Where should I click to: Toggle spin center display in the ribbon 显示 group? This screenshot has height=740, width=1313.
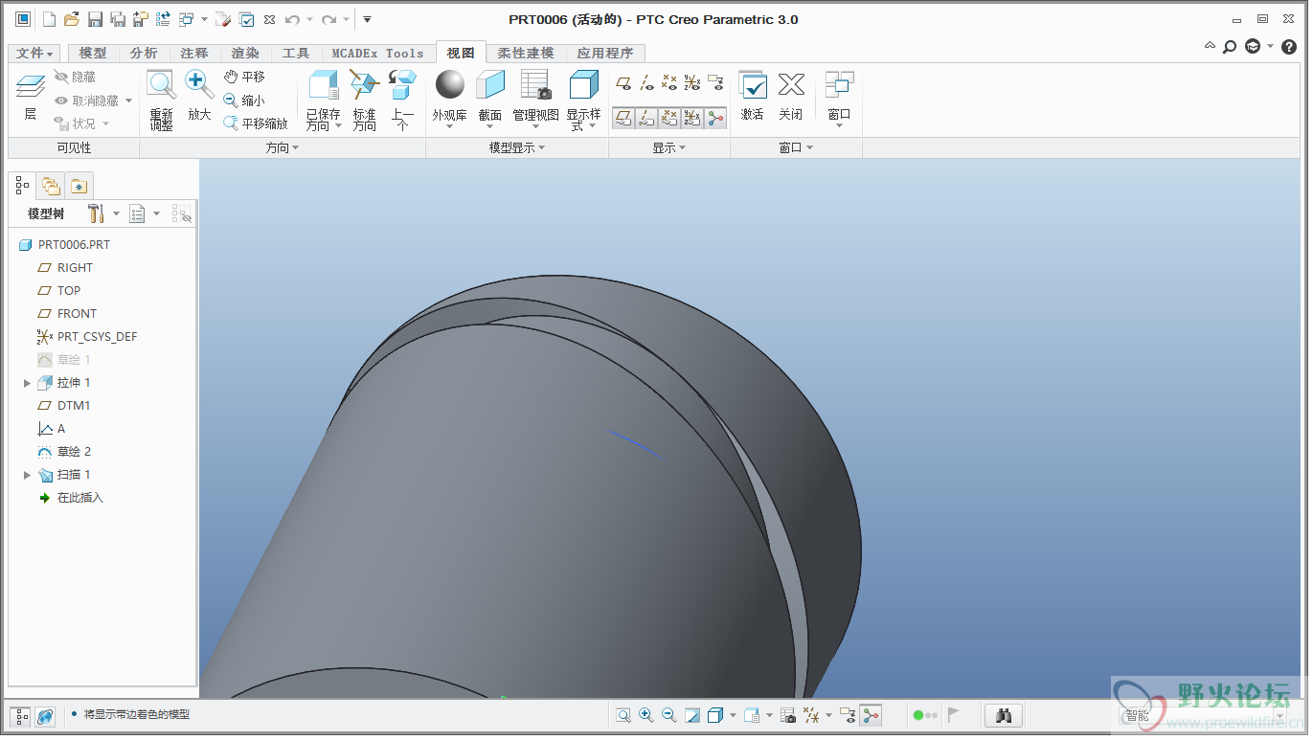pos(715,119)
